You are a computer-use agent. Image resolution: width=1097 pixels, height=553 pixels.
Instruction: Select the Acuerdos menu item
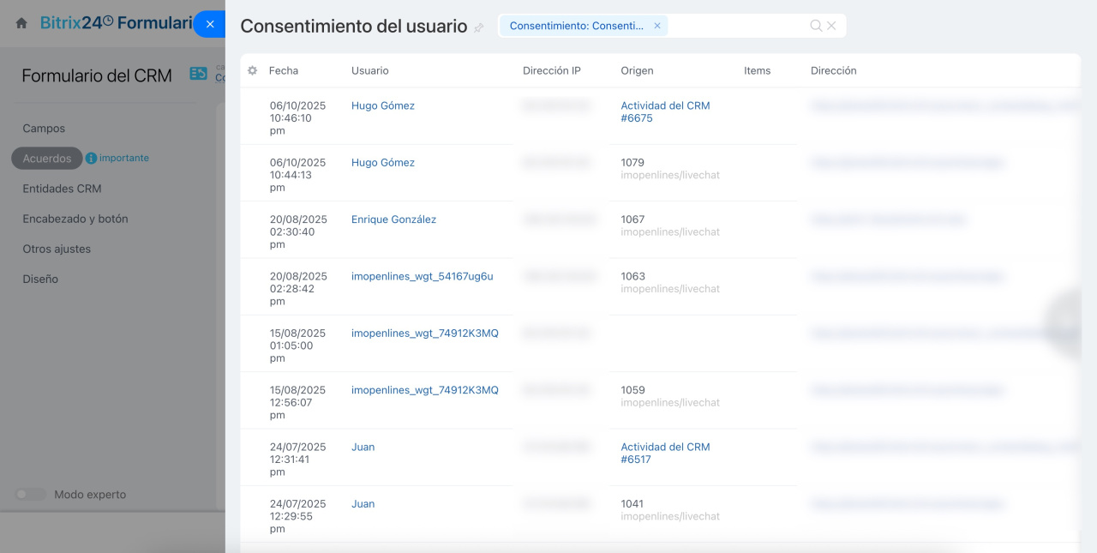click(x=47, y=159)
